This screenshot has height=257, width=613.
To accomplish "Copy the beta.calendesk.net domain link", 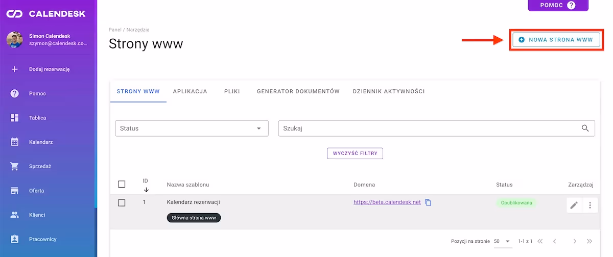I will point(429,202).
